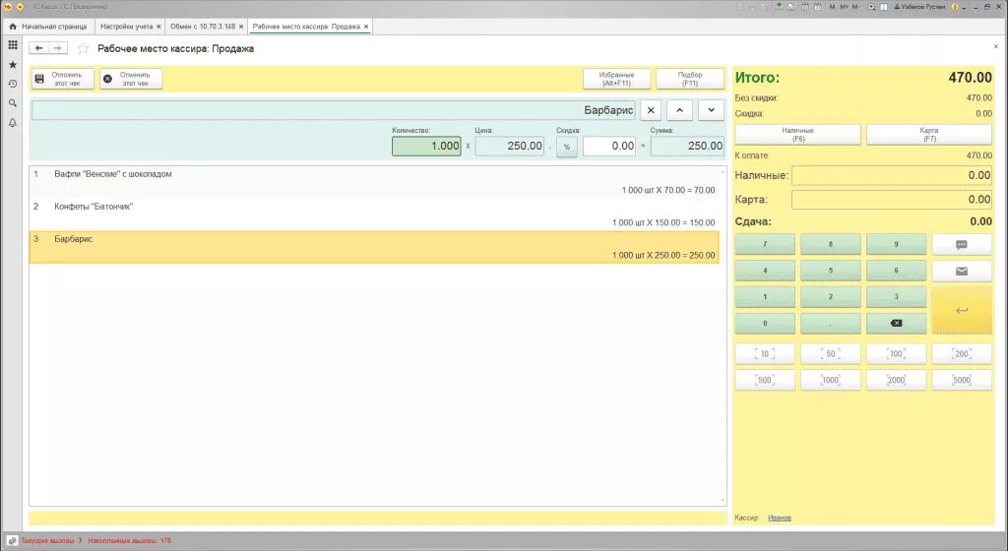Close the Настройки учета tab
The image size is (1008, 551).
point(158,27)
